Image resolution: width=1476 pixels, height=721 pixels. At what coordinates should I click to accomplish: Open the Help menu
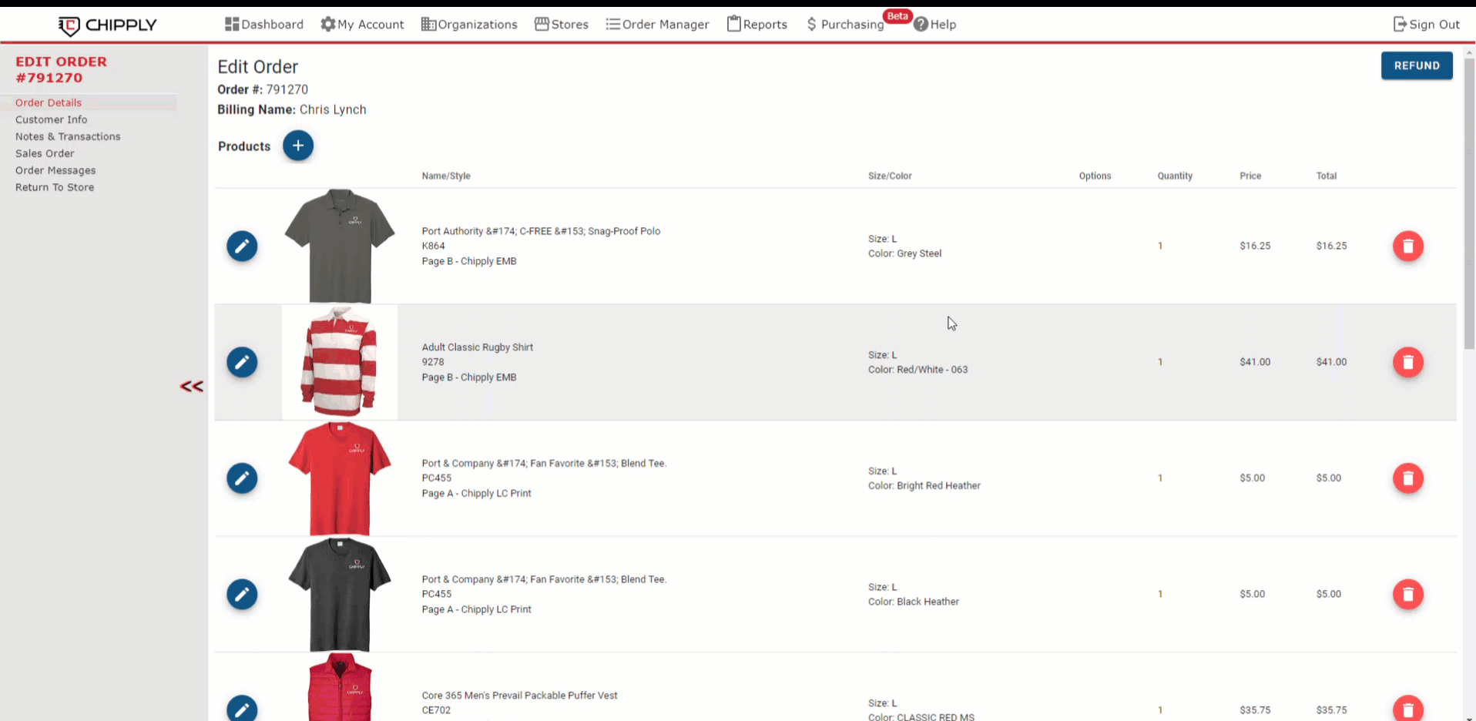(934, 25)
